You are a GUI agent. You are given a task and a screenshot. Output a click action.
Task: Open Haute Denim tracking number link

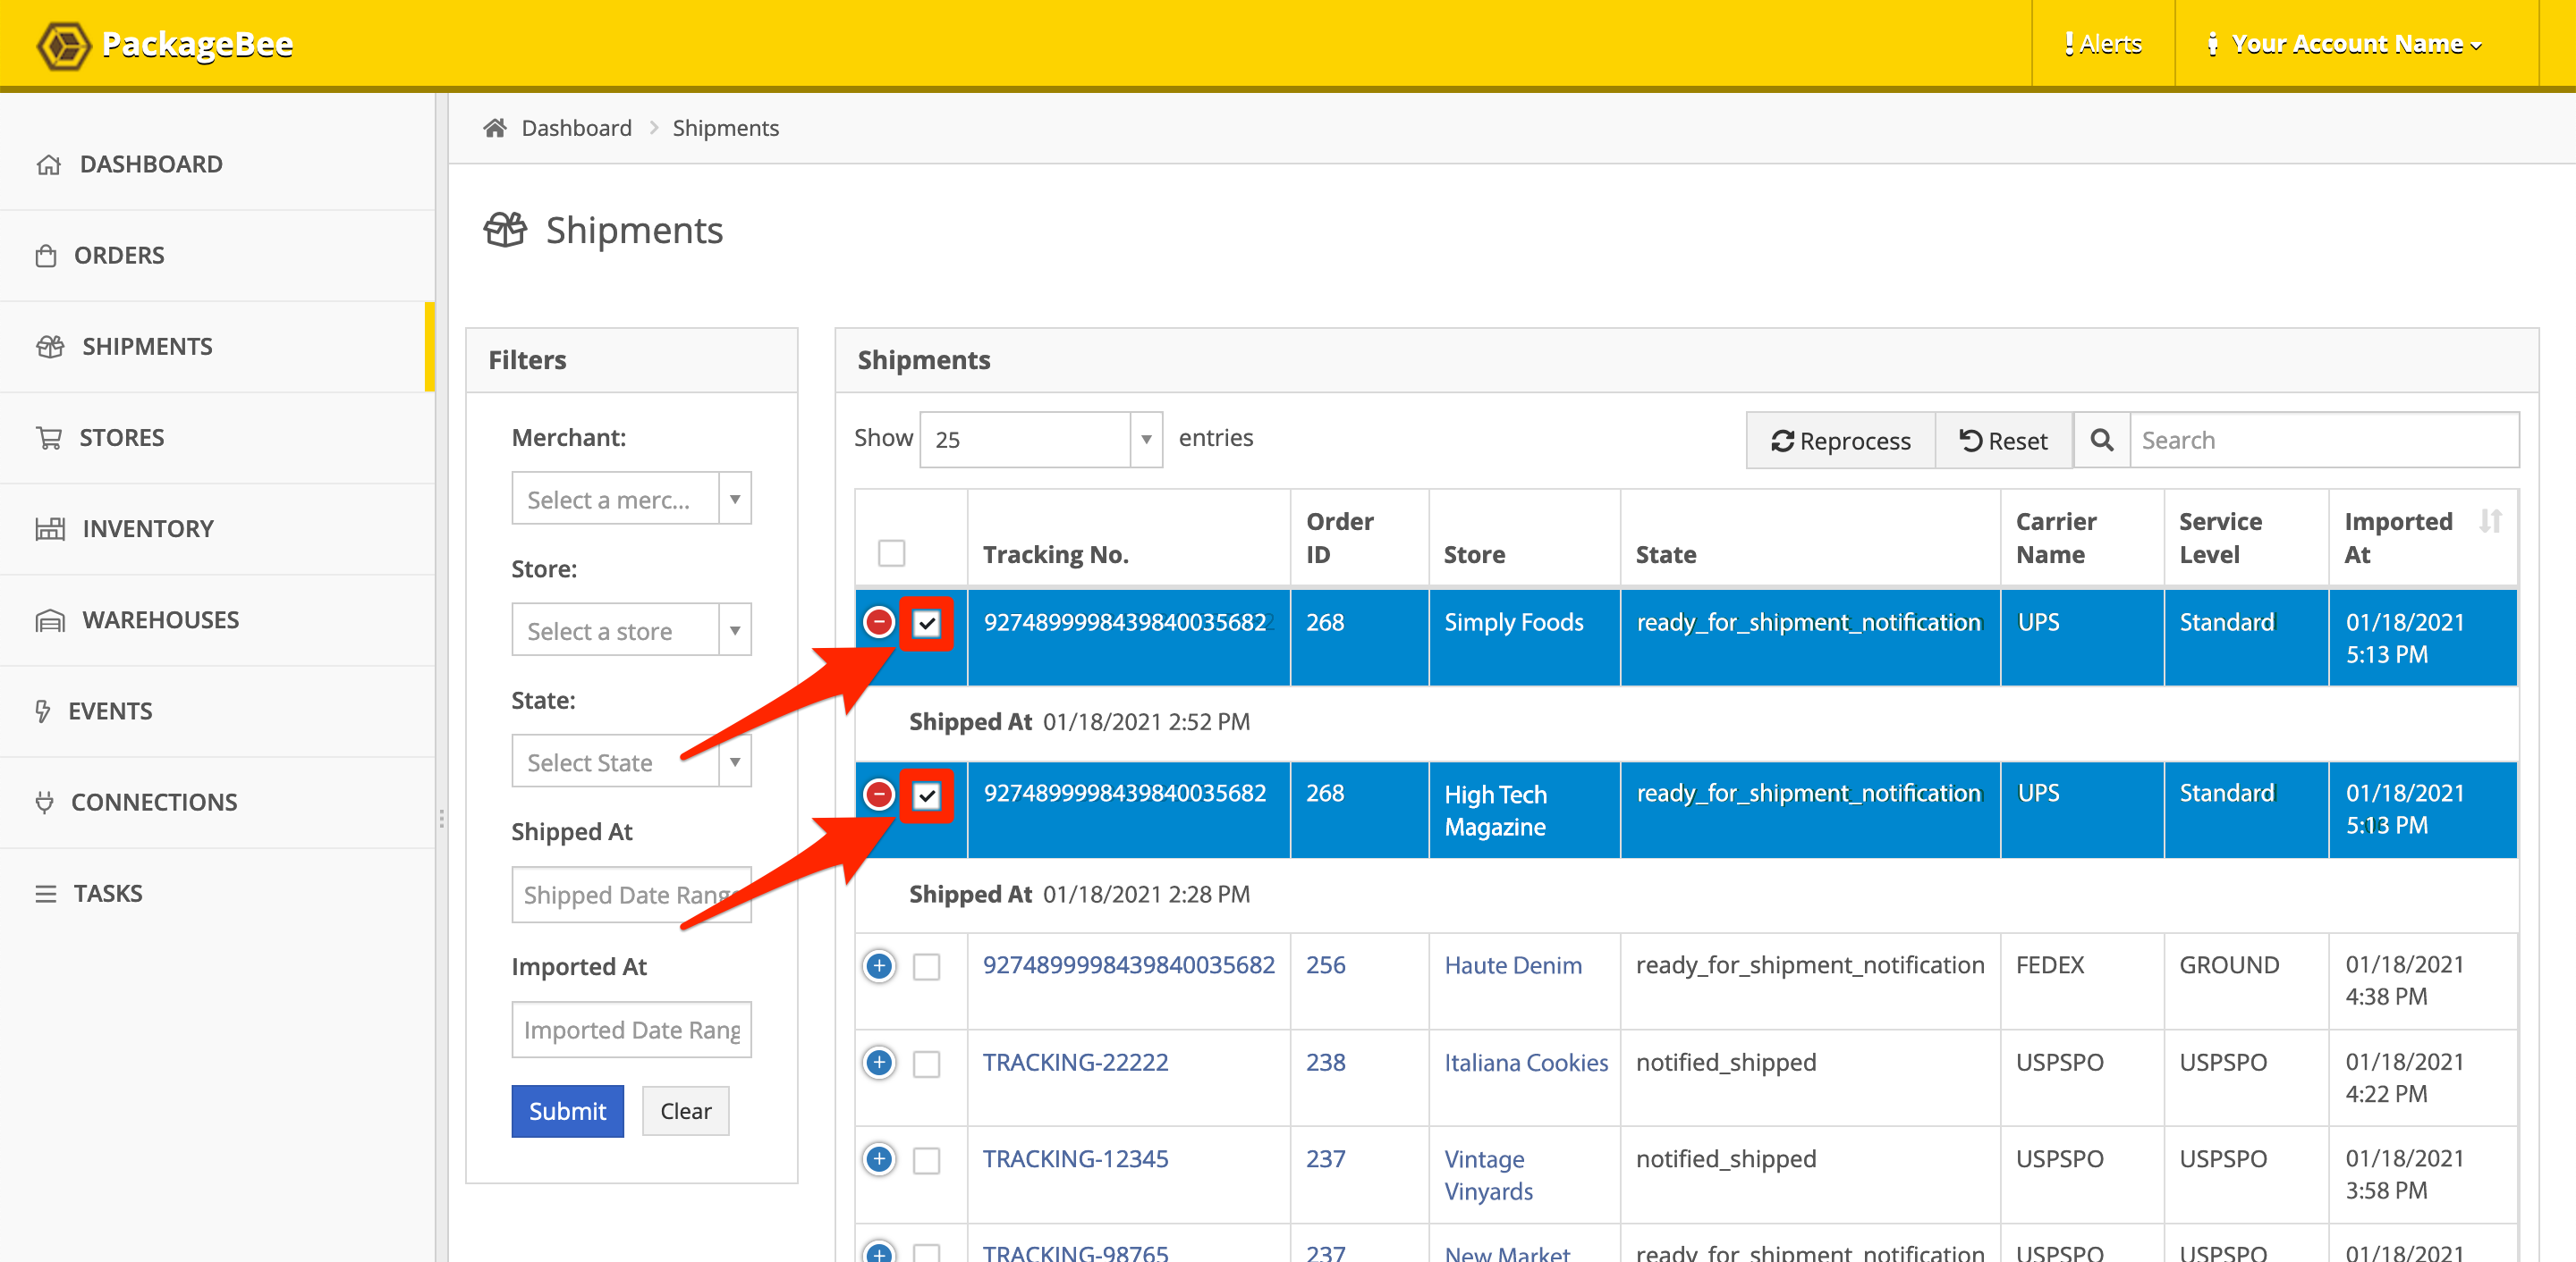pos(1128,964)
